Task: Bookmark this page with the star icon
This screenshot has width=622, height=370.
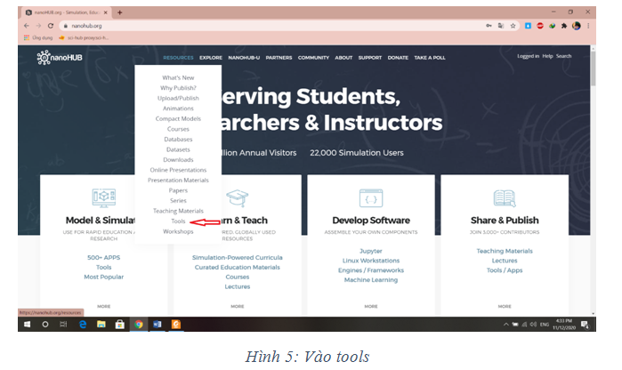Action: coord(513,26)
